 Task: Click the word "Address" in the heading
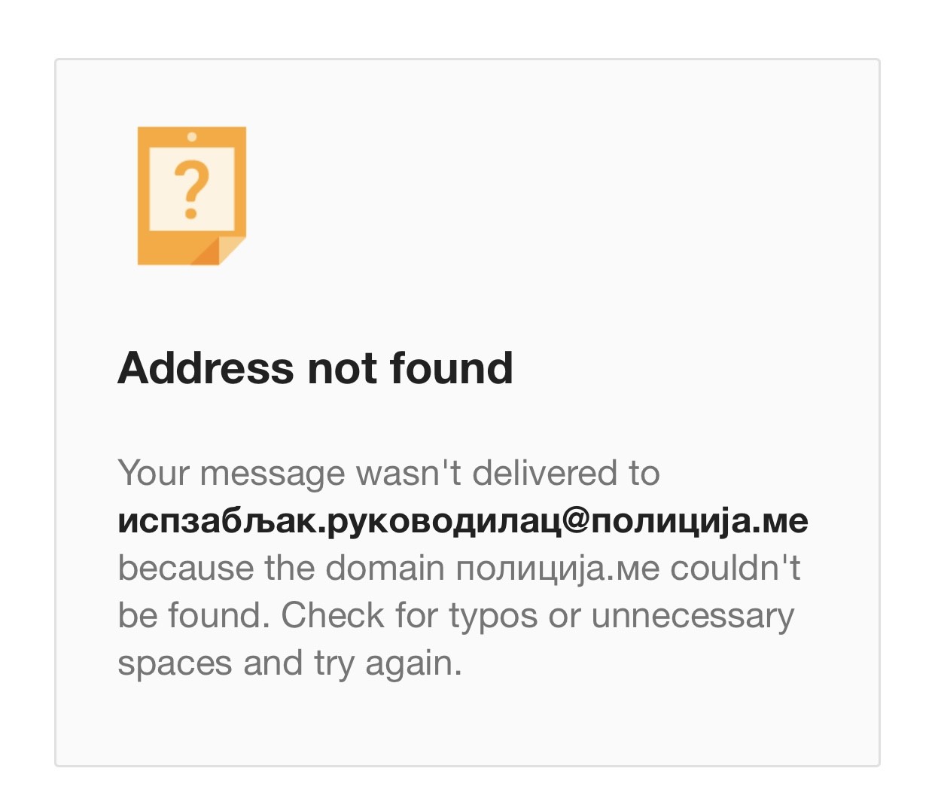point(206,367)
